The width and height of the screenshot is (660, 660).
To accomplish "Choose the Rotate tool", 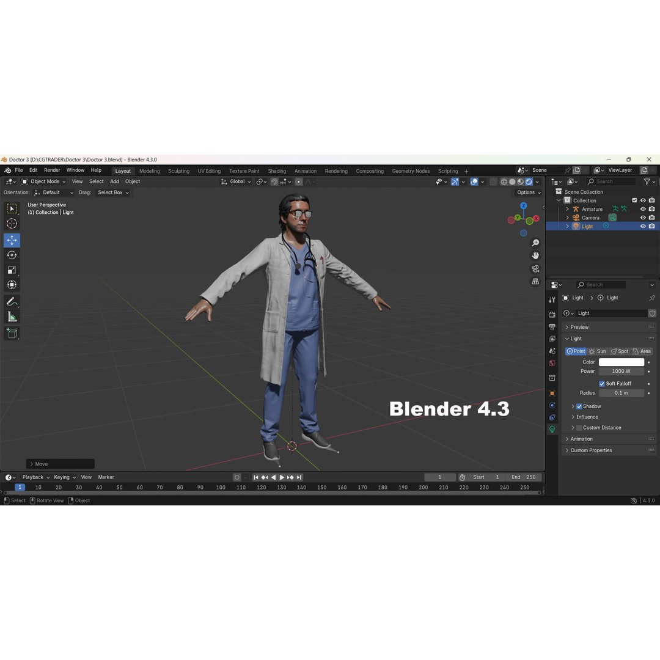I will click(12, 255).
